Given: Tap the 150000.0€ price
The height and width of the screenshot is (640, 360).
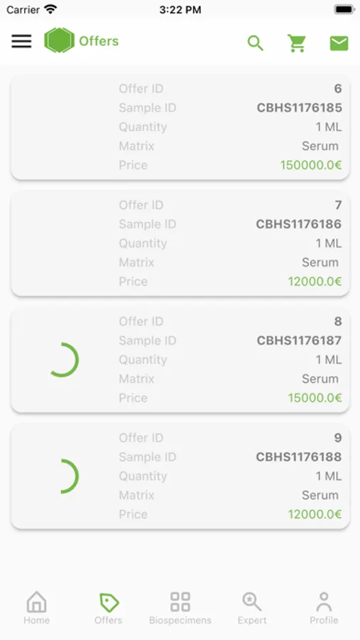Looking at the screenshot, I should [x=311, y=165].
